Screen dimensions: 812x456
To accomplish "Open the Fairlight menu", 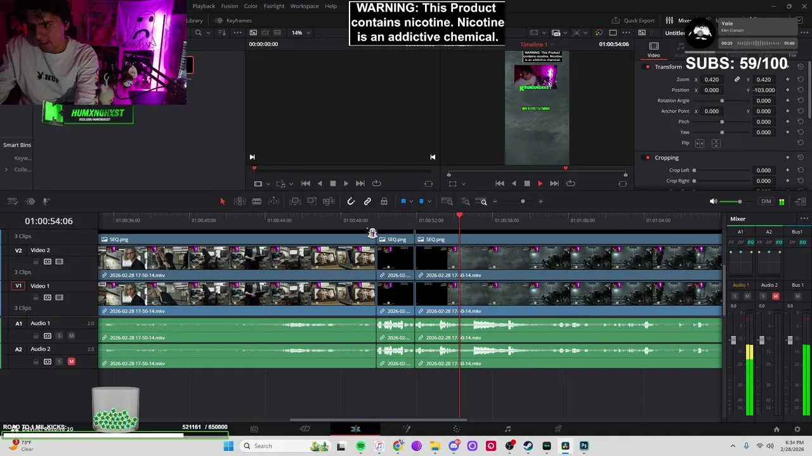I will click(274, 6).
